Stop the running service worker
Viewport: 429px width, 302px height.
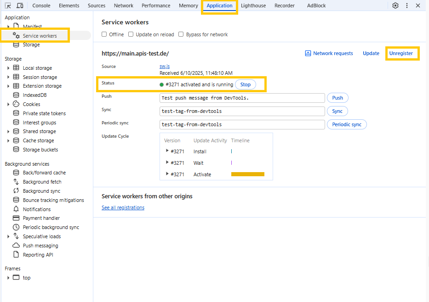246,84
